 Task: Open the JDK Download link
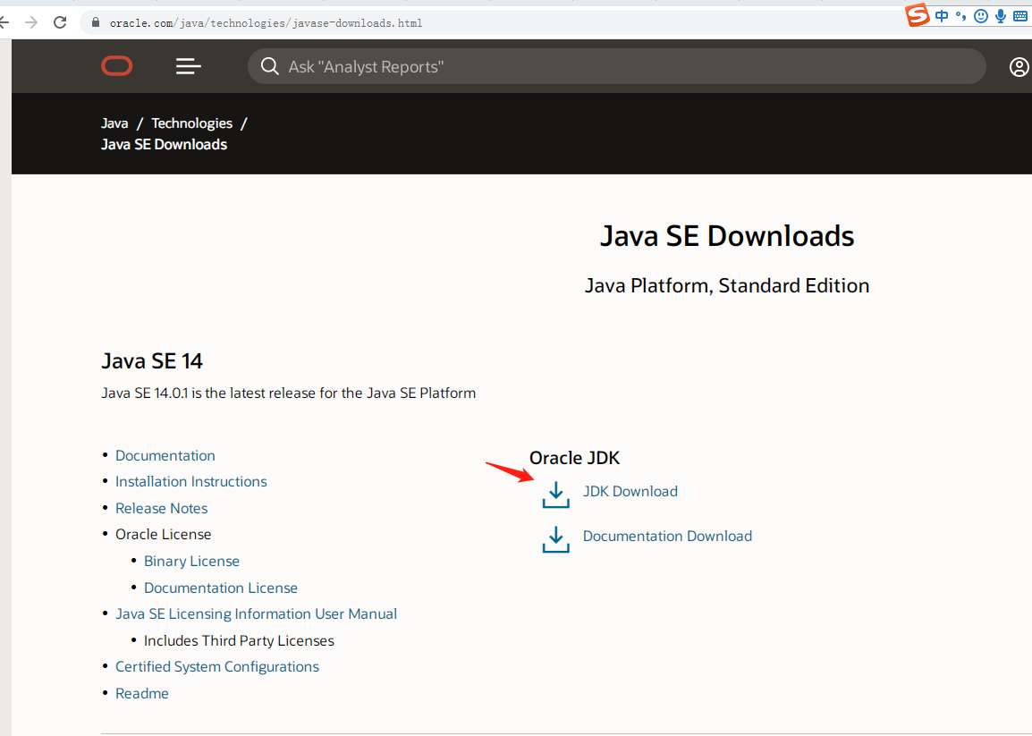(630, 491)
